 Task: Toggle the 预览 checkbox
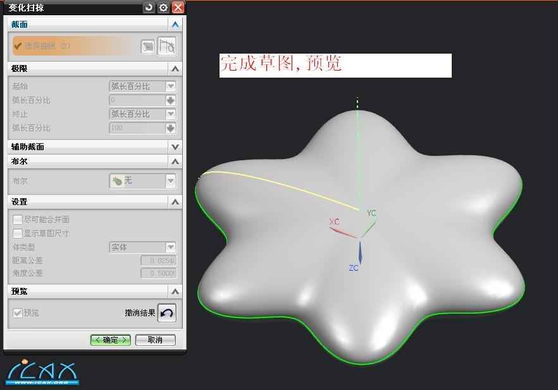click(x=18, y=312)
